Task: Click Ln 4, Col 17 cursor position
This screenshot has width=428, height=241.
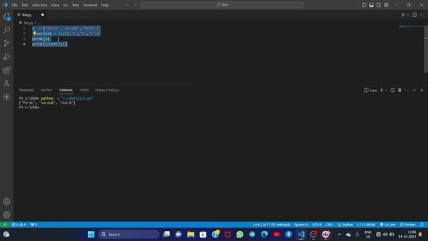Action: [272, 225]
